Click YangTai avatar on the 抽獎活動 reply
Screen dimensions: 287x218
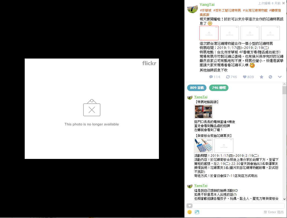coord(190,186)
